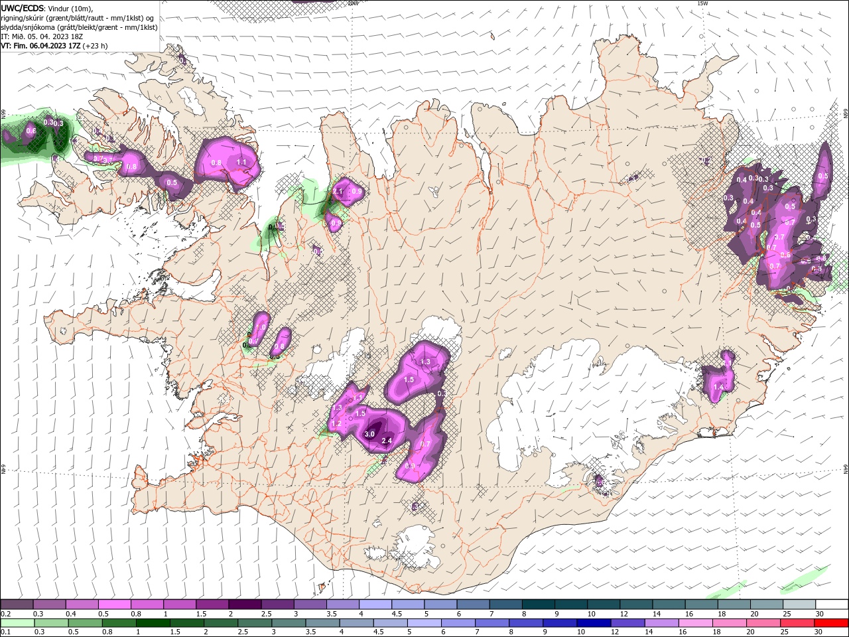Pick lower legend red swatch above 30
Viewport: 849px width, 637px height.
[832, 623]
